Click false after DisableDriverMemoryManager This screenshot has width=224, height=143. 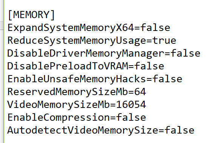click(x=185, y=53)
